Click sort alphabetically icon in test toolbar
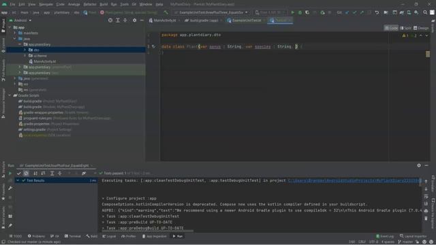The image size is (436, 245). [35, 174]
